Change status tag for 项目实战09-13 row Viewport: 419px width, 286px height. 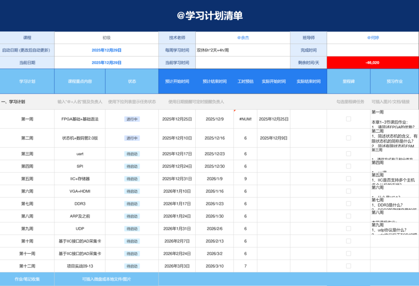tap(132, 266)
